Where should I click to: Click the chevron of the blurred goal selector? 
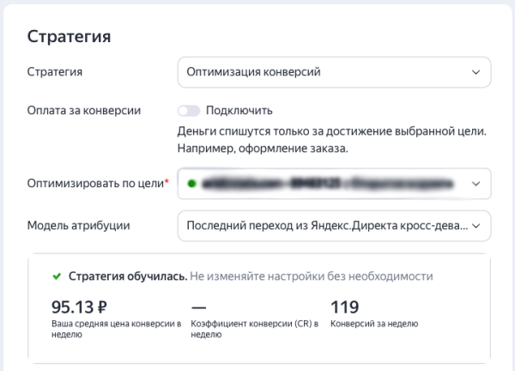tap(476, 184)
